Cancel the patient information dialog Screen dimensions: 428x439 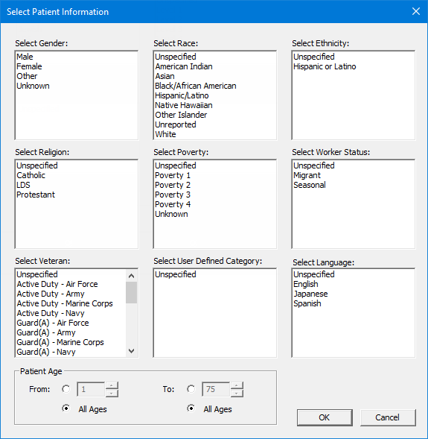pos(388,417)
